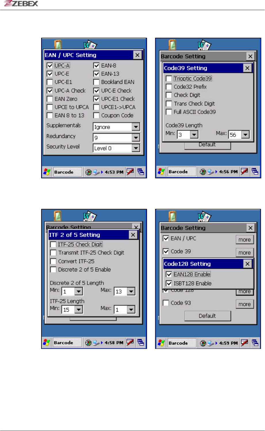Close the ITF 2 of 5 Setting dialog
The width and height of the screenshot is (265, 431).
point(133,235)
